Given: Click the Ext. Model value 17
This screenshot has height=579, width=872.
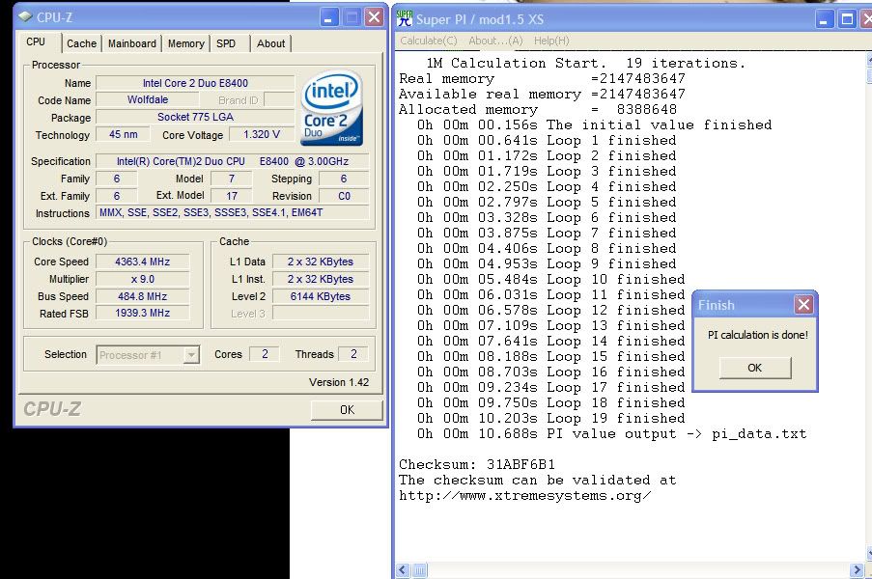Looking at the screenshot, I should tap(232, 196).
